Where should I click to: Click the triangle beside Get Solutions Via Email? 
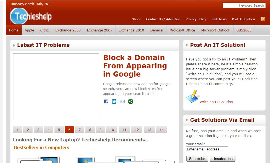[x=187, y=120]
